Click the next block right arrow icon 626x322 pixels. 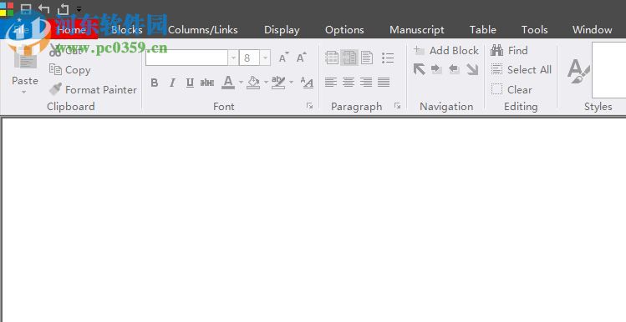coord(436,69)
